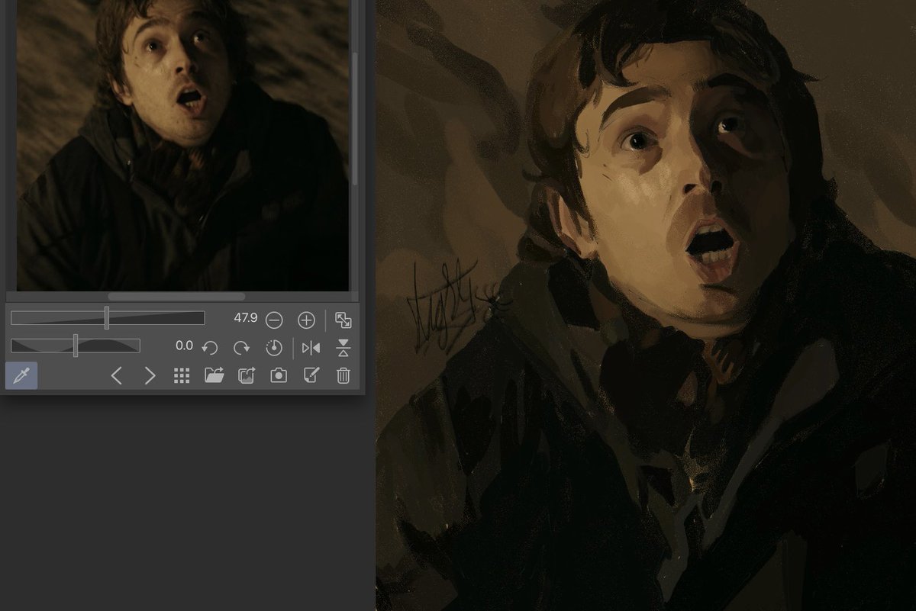Fit reference image to Sub View
916x611 pixels.
[x=343, y=320]
